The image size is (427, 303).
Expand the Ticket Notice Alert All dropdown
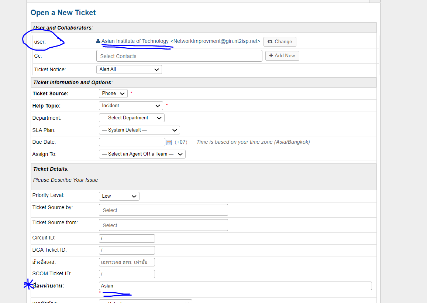point(129,69)
